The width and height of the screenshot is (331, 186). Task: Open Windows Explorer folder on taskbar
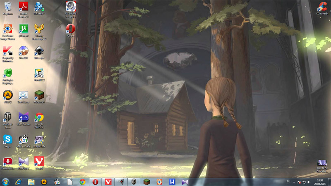pos(31,182)
